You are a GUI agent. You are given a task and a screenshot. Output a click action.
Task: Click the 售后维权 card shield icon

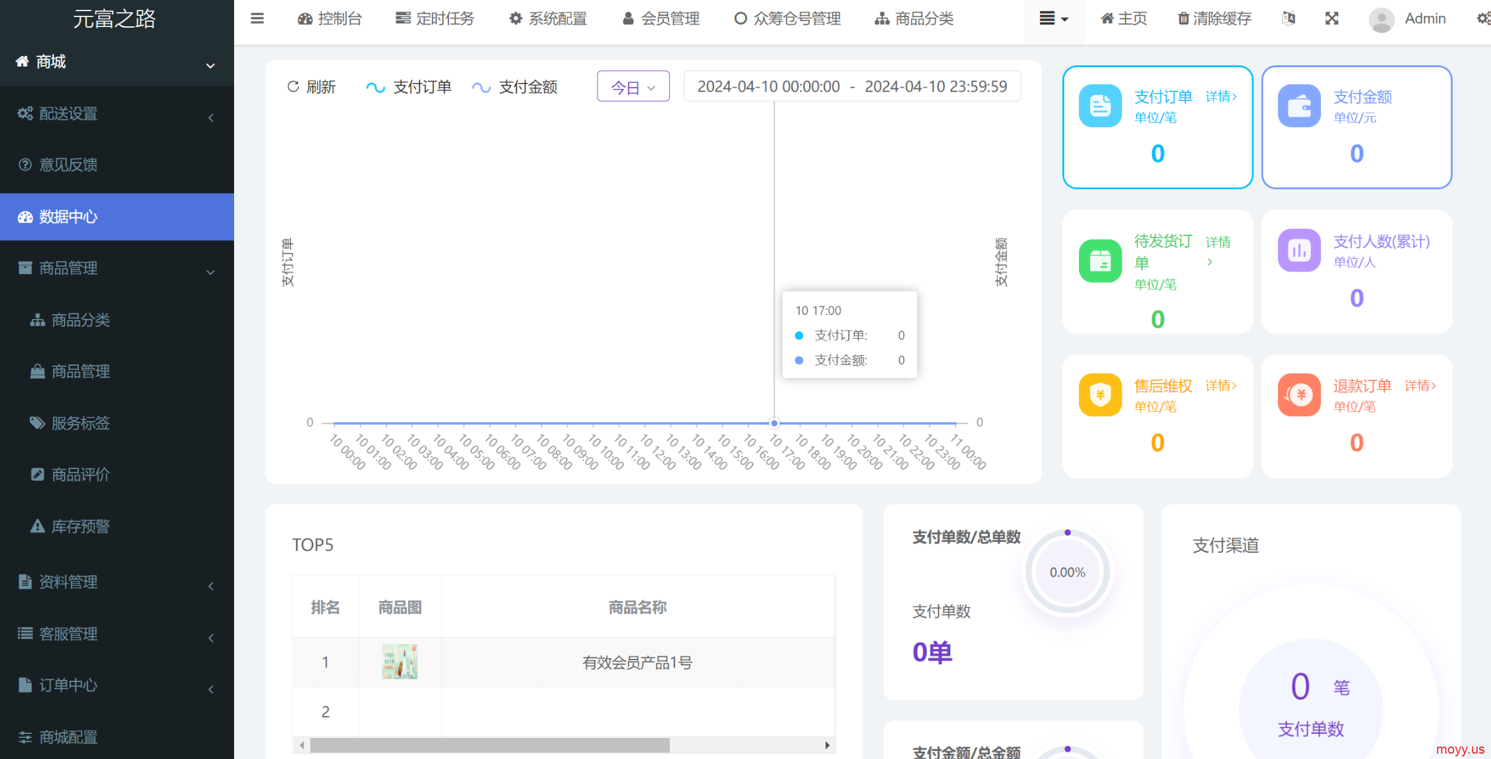click(1100, 395)
